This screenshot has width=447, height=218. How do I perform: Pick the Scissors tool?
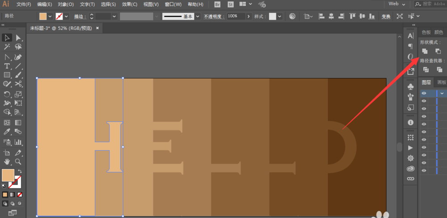click(18, 84)
